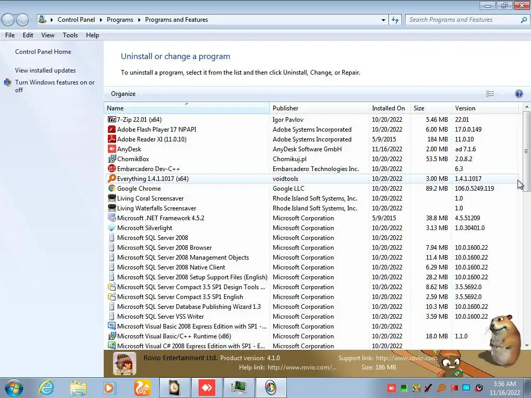Click the Everything search tray icon

(x=442, y=388)
